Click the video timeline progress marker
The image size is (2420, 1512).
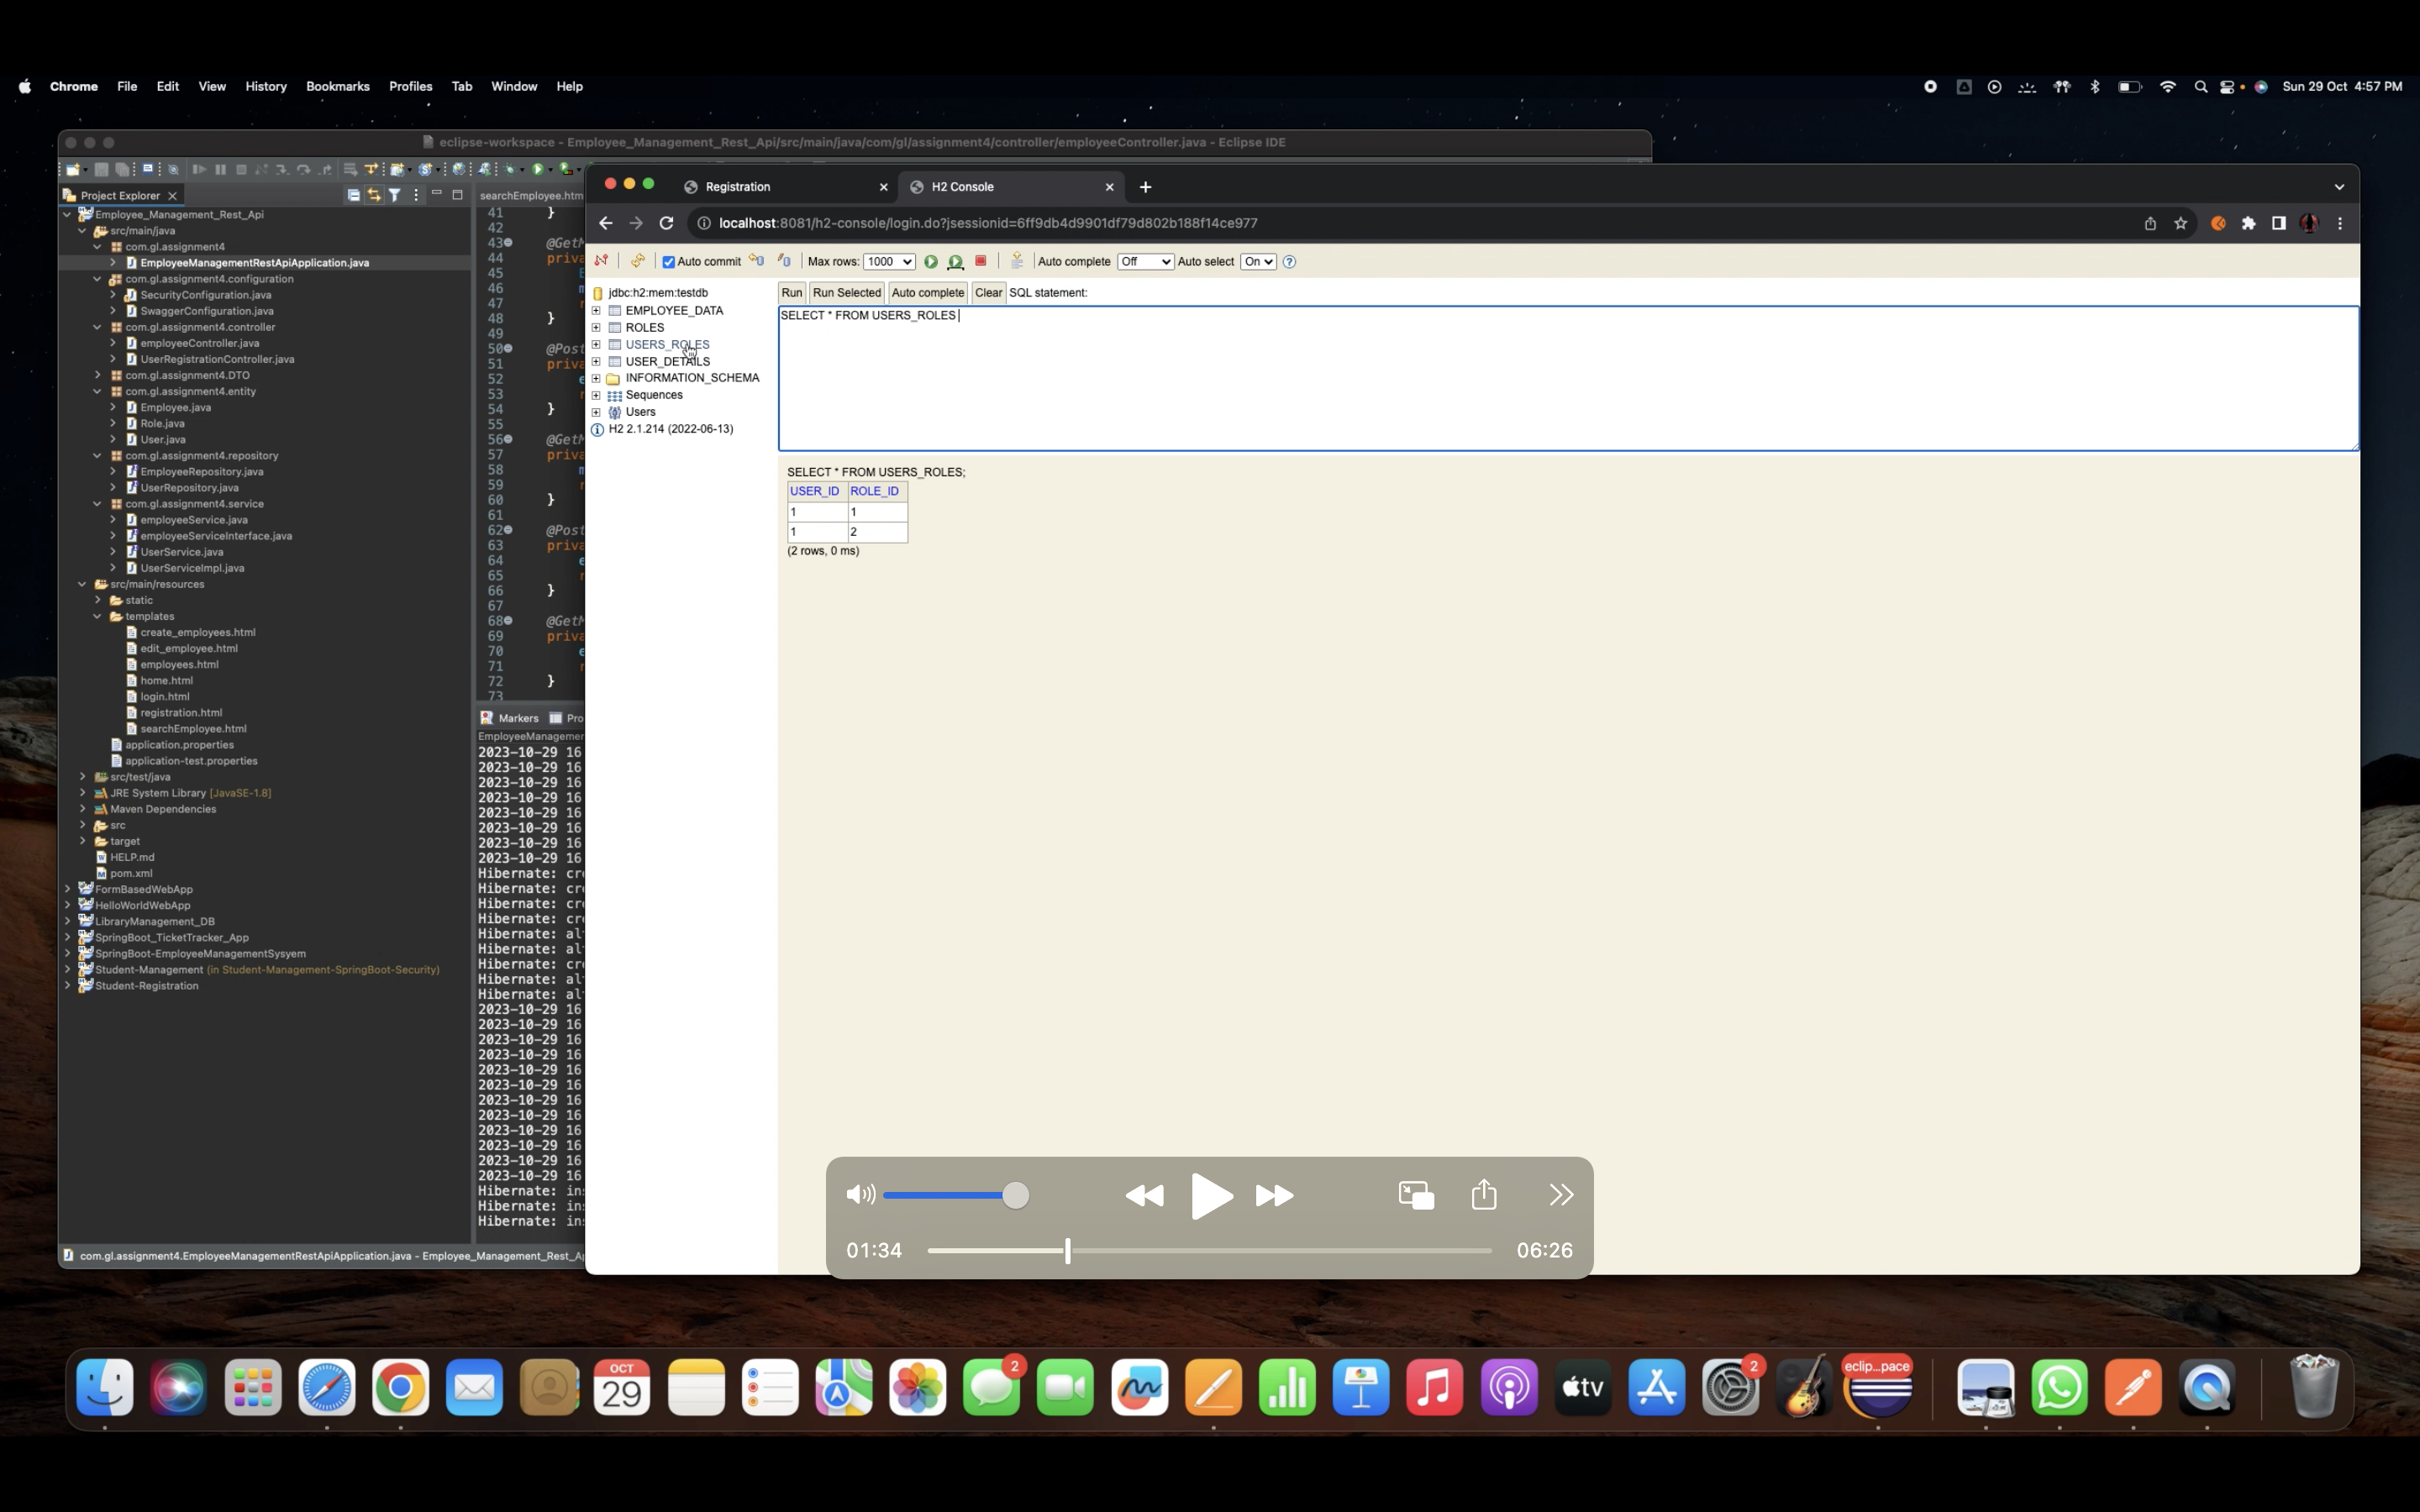1067,1250
